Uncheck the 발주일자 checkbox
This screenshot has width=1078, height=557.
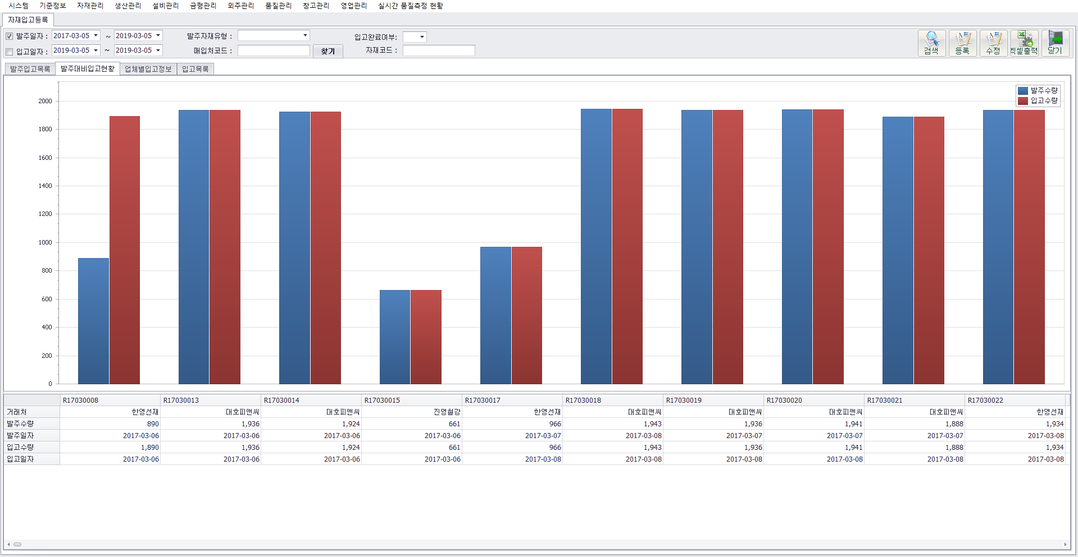(x=10, y=36)
